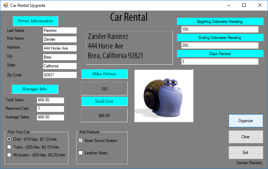
Task: Click the Average Sales field
Action: pos(50,117)
